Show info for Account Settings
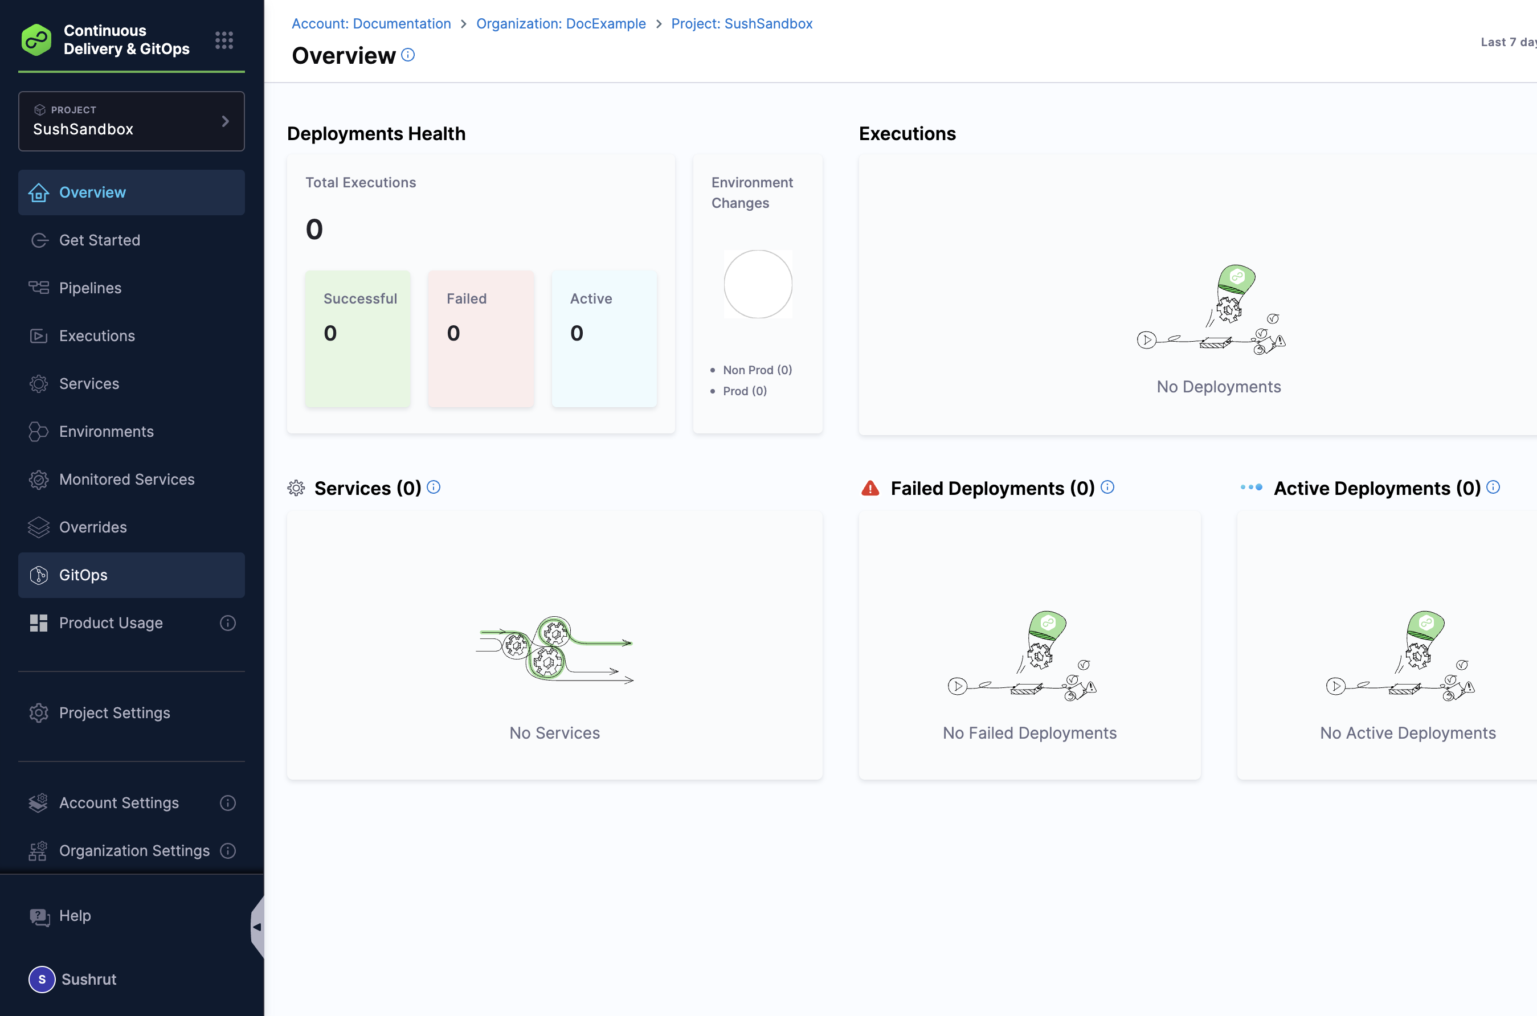The height and width of the screenshot is (1016, 1537). 227,803
